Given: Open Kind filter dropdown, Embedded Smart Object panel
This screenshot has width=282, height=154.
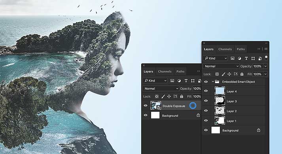Looking at the screenshot, I should coord(216,58).
